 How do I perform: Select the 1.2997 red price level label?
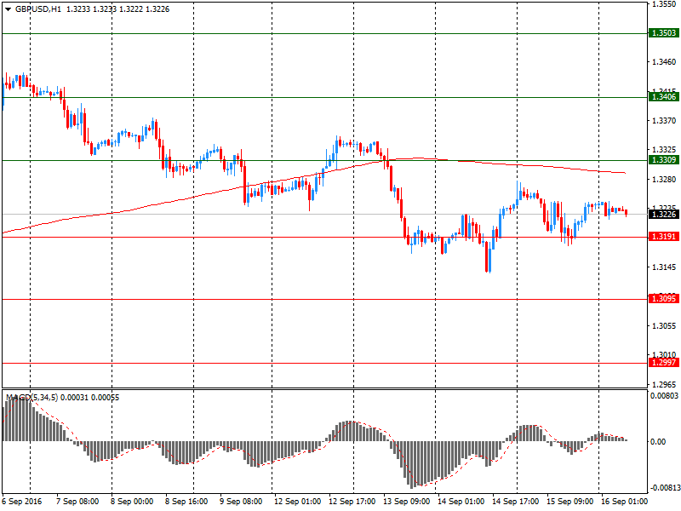[664, 363]
